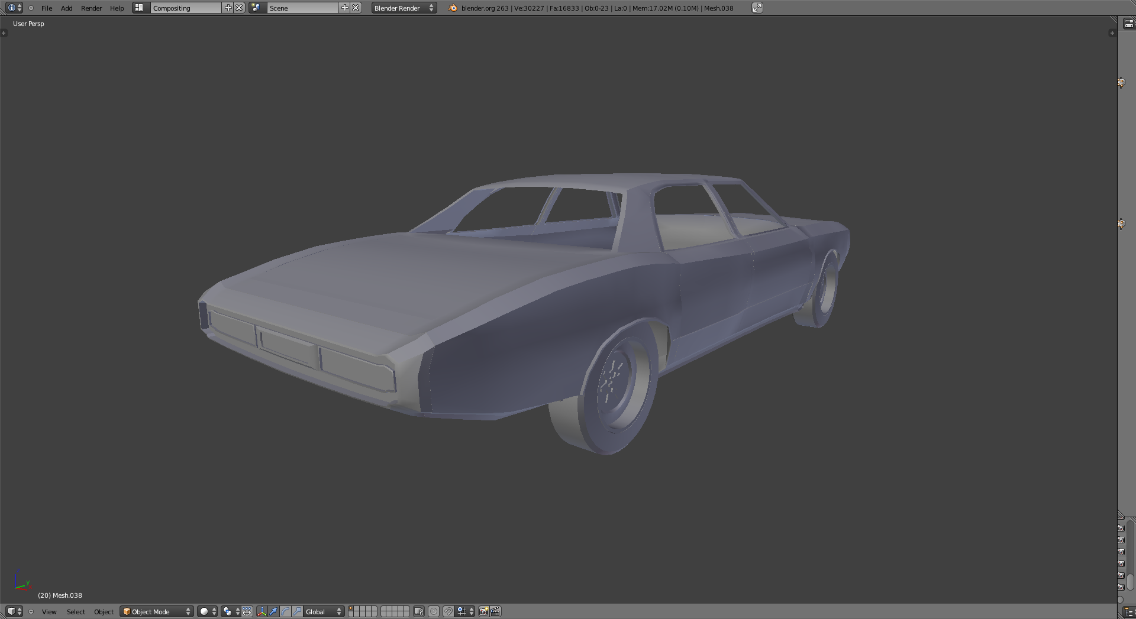Open the Info editor type selector
Viewport: 1136px width, 619px height.
point(14,8)
